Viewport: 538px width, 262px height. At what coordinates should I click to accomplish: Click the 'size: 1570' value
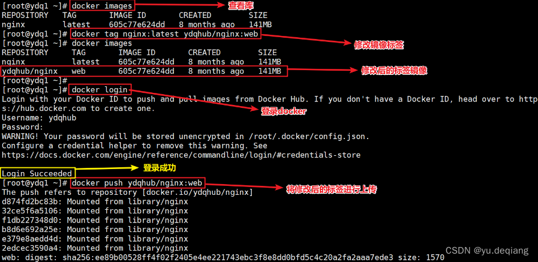pos(421,257)
